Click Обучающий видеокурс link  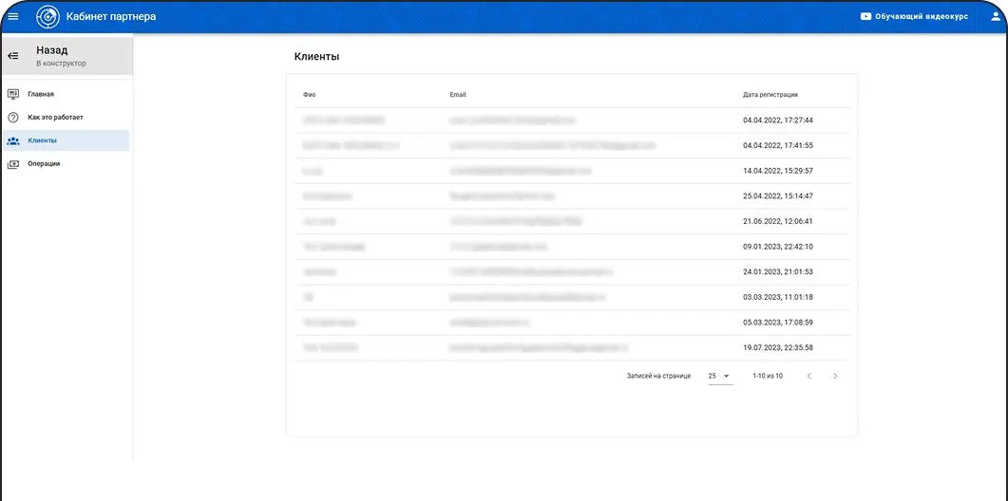921,16
